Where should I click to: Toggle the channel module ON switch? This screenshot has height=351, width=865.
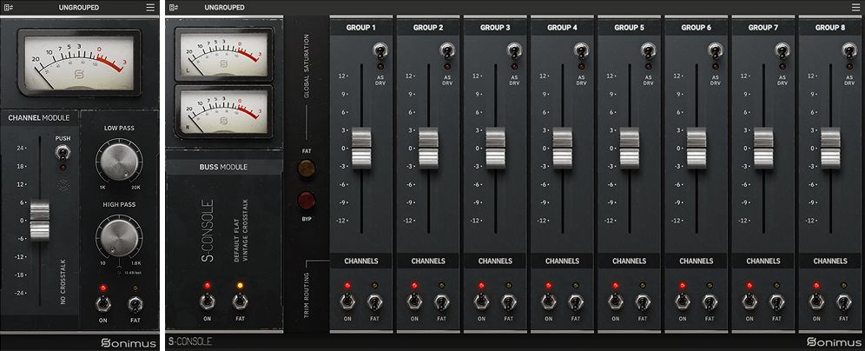pos(102,303)
